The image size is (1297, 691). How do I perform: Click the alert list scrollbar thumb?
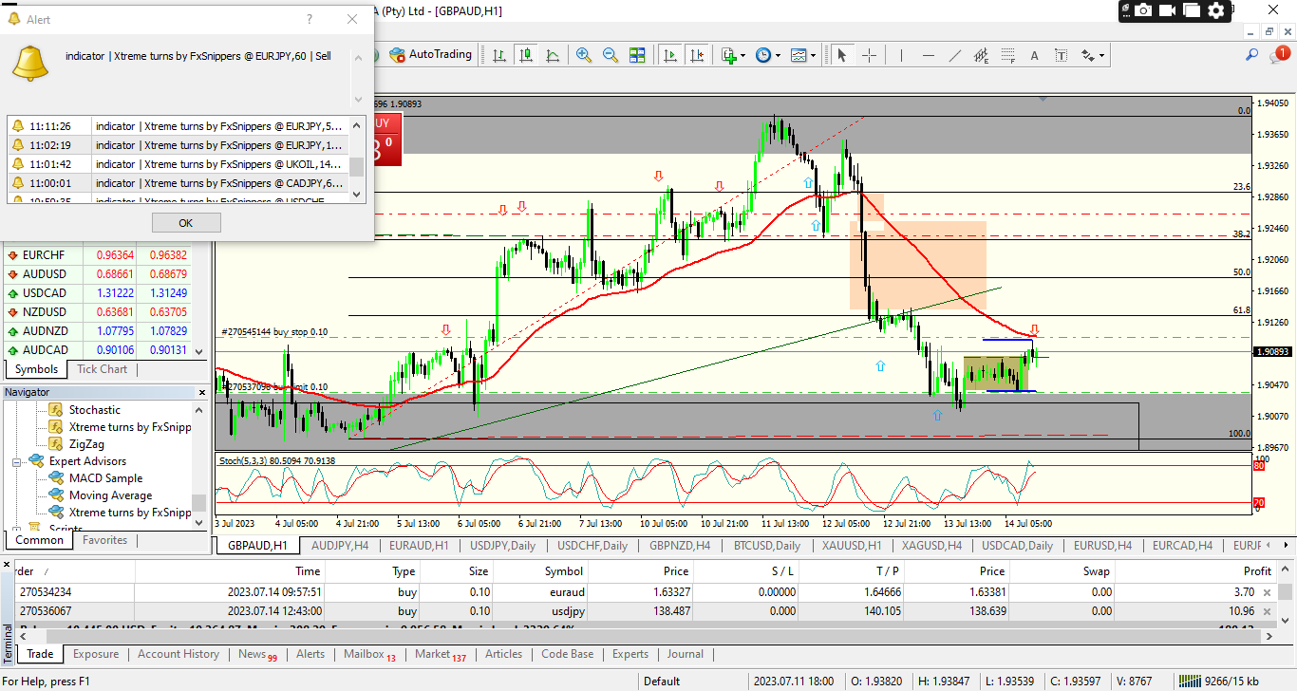click(x=357, y=167)
